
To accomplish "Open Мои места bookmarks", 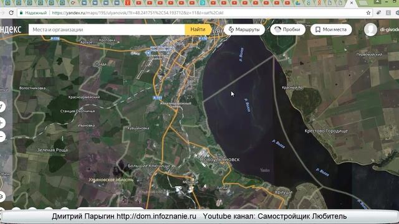I will pos(331,29).
